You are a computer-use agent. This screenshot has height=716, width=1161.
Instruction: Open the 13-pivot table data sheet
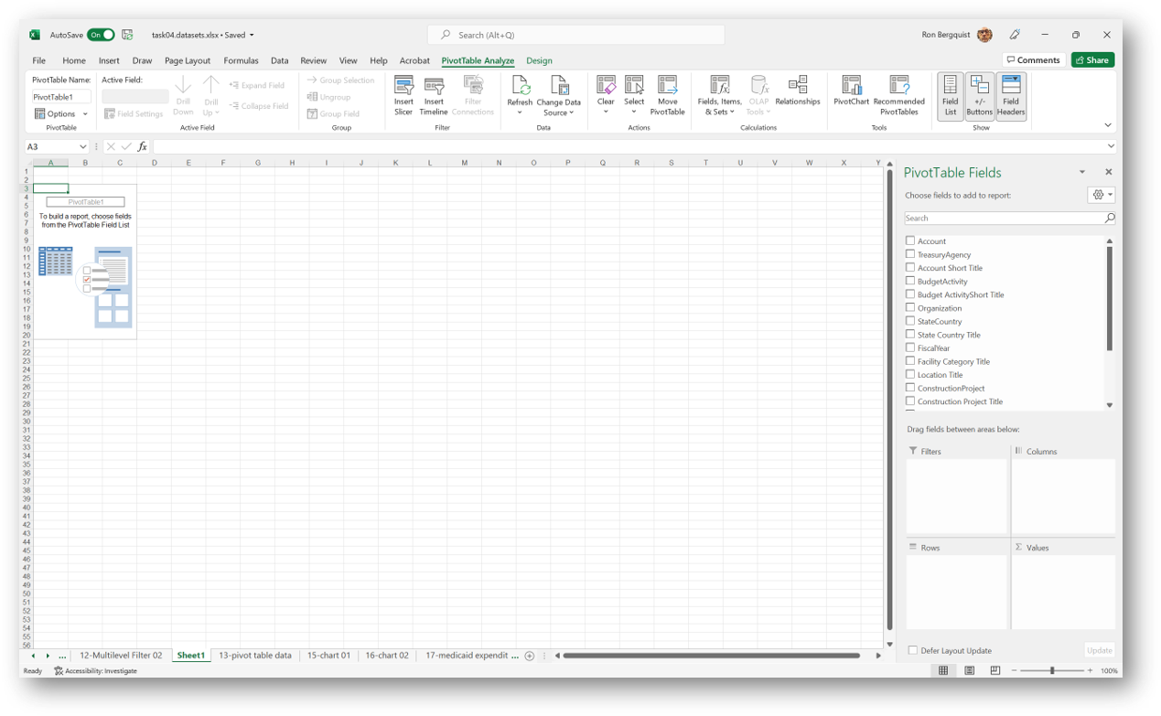(256, 655)
